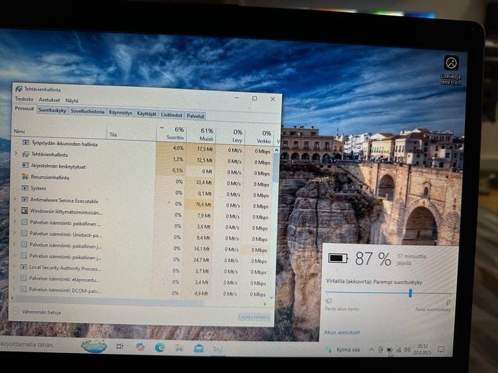This screenshot has width=498, height=373.
Task: Click the 76,6 Mt memory cell
Action: (x=200, y=205)
